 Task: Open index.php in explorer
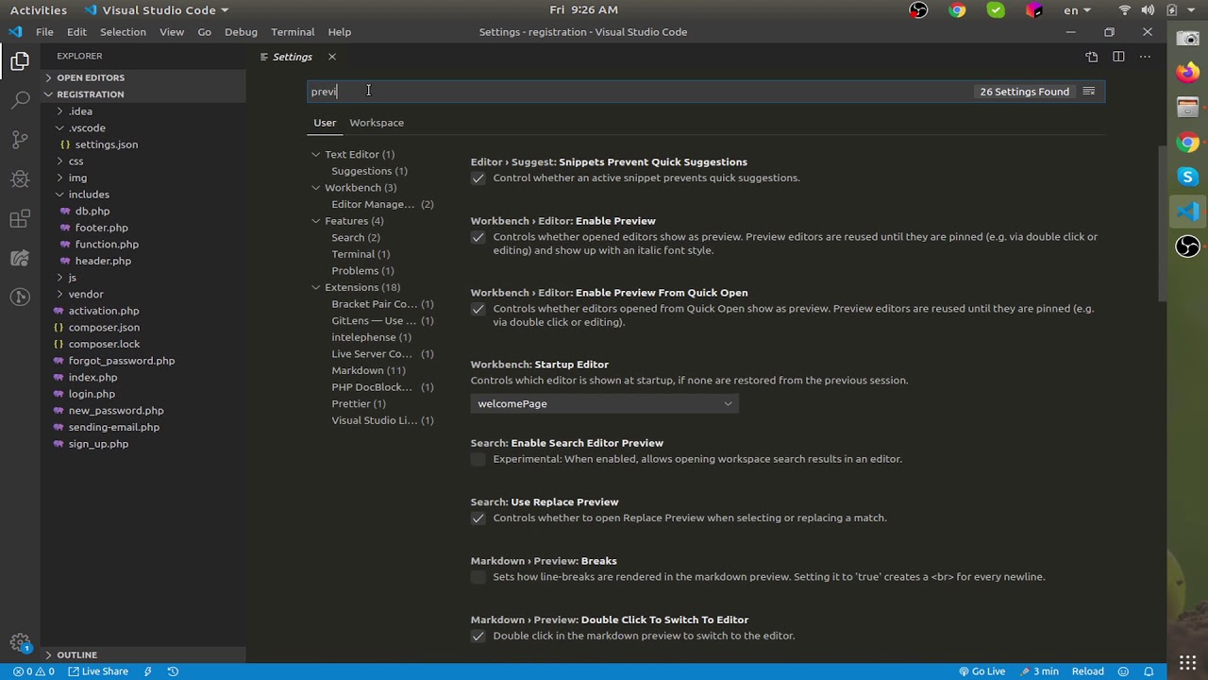[x=92, y=378]
